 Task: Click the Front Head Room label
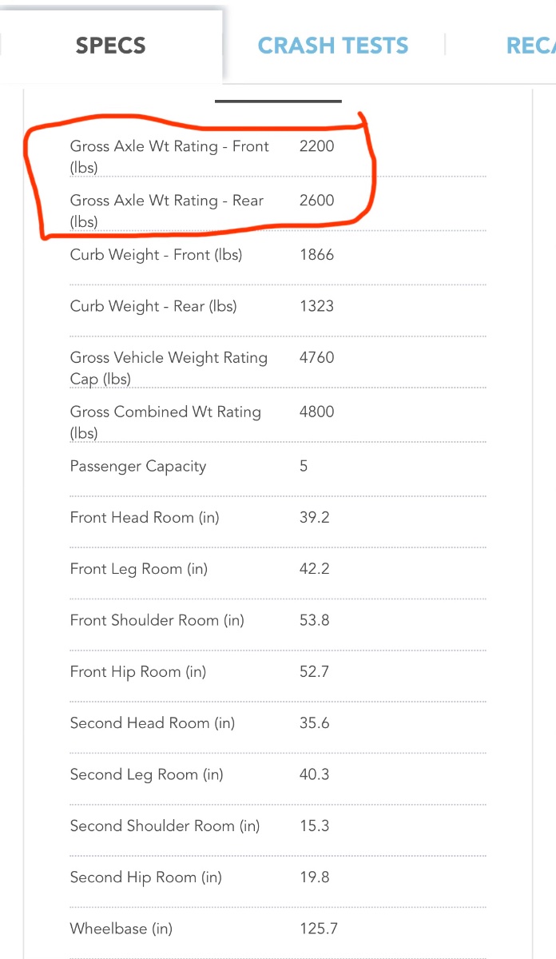(x=145, y=518)
